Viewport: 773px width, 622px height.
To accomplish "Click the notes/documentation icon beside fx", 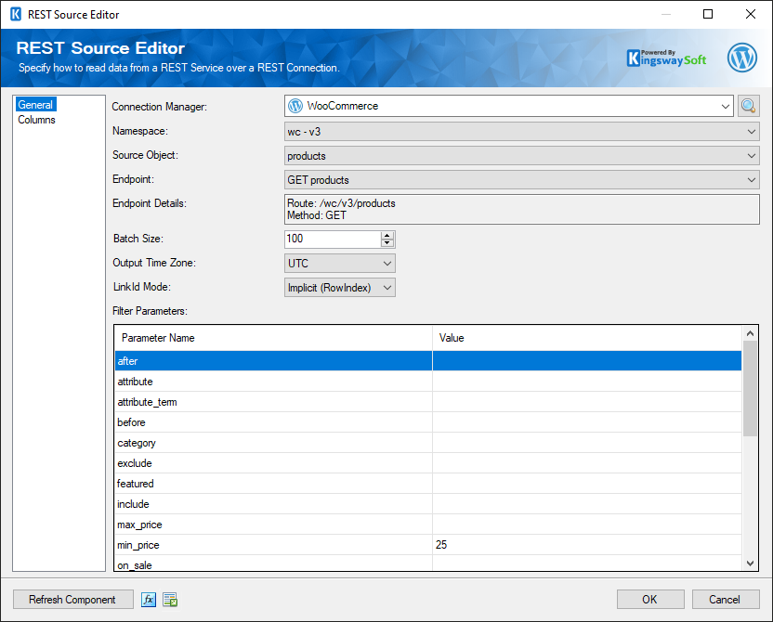I will (170, 599).
